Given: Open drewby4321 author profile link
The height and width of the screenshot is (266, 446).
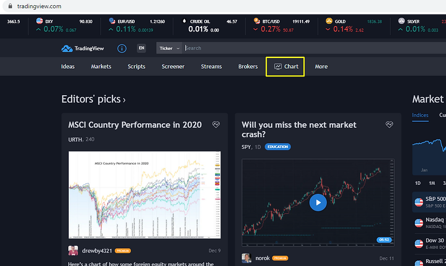Looking at the screenshot, I should coord(97,251).
